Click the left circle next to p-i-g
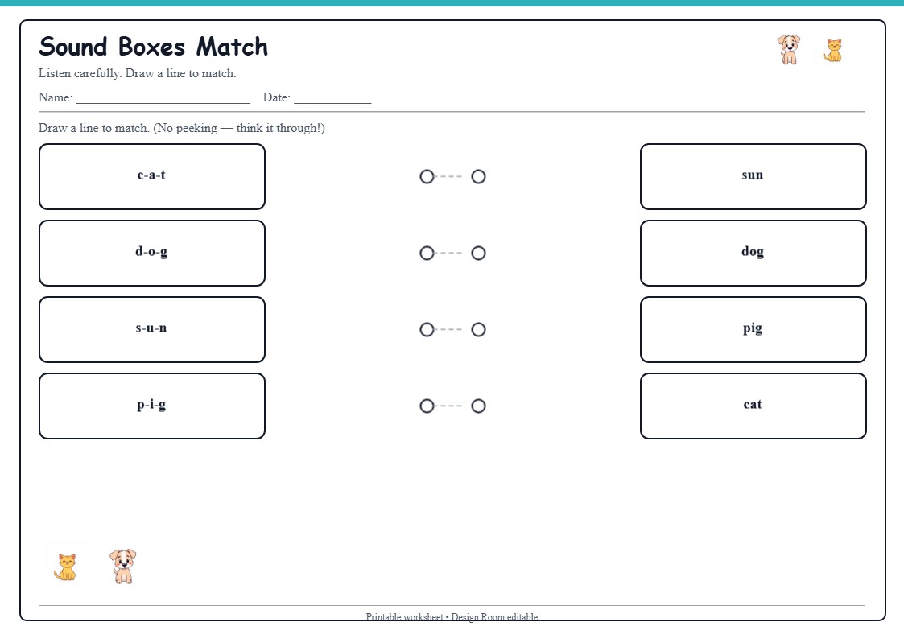Viewport: 904px width, 639px height. (427, 406)
